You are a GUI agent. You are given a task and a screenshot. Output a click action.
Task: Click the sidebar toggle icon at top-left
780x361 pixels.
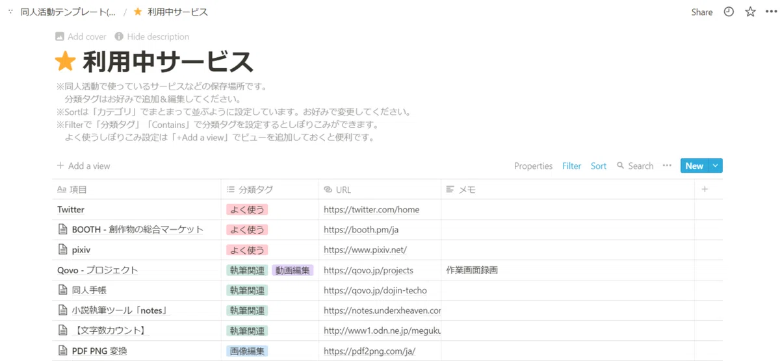pyautogui.click(x=10, y=12)
